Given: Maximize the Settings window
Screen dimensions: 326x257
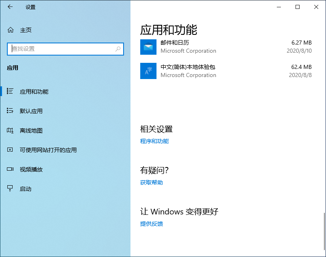Looking at the screenshot, I should tap(298, 7).
